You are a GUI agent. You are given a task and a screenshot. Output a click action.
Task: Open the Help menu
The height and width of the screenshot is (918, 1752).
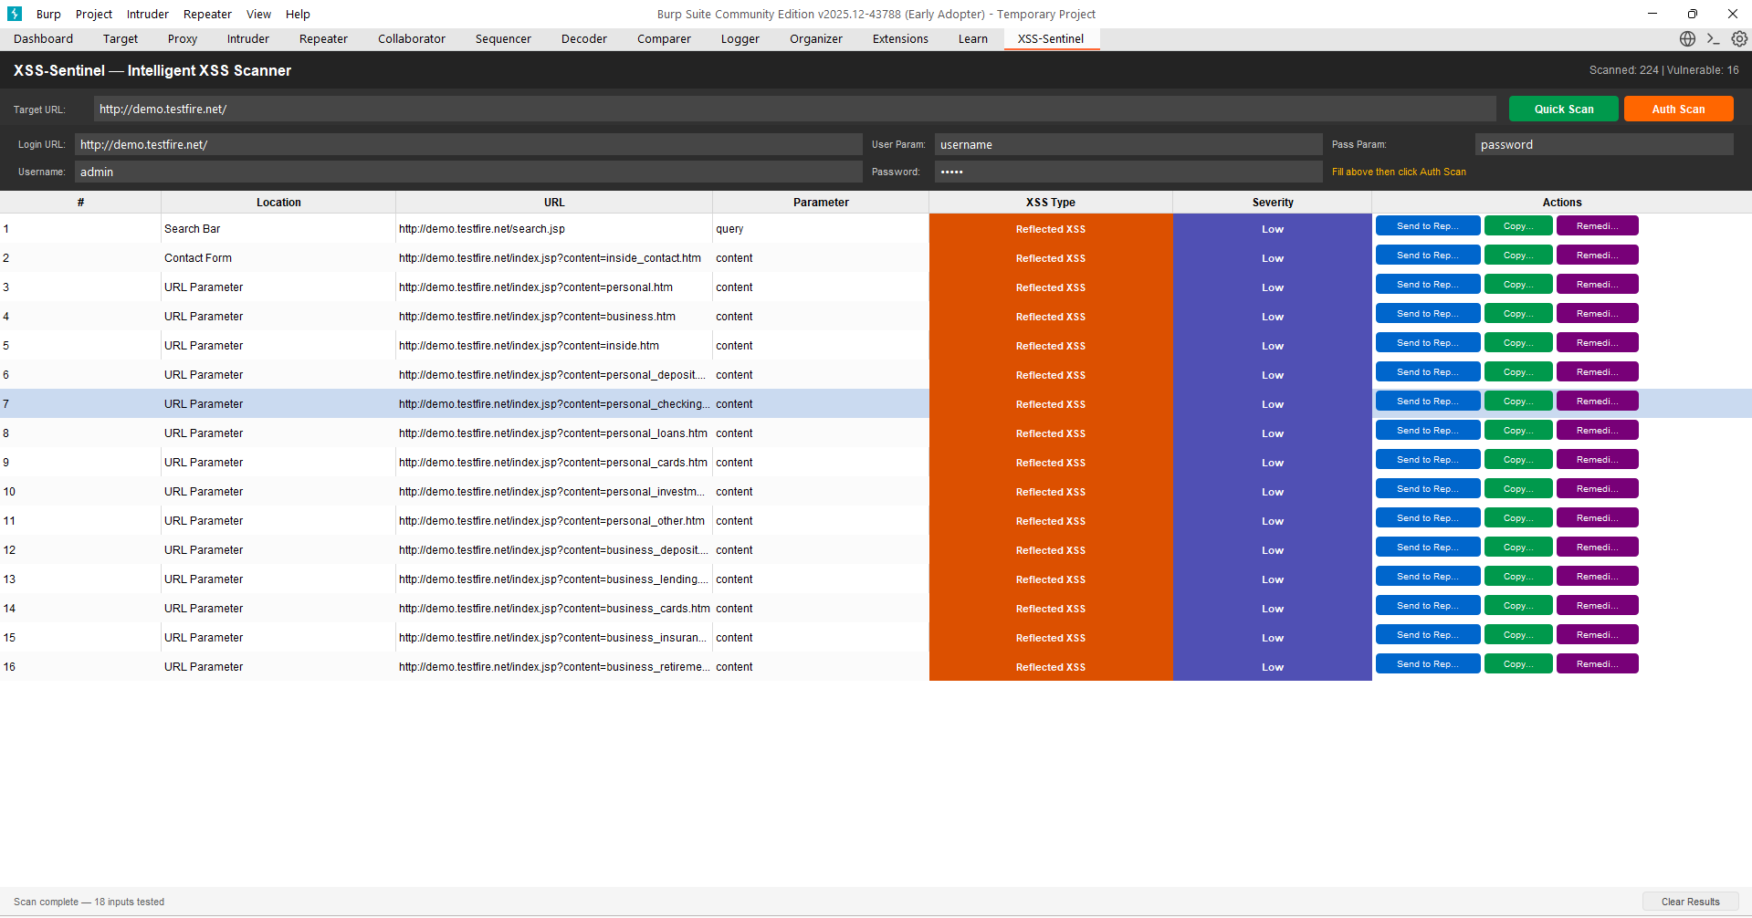pos(298,14)
